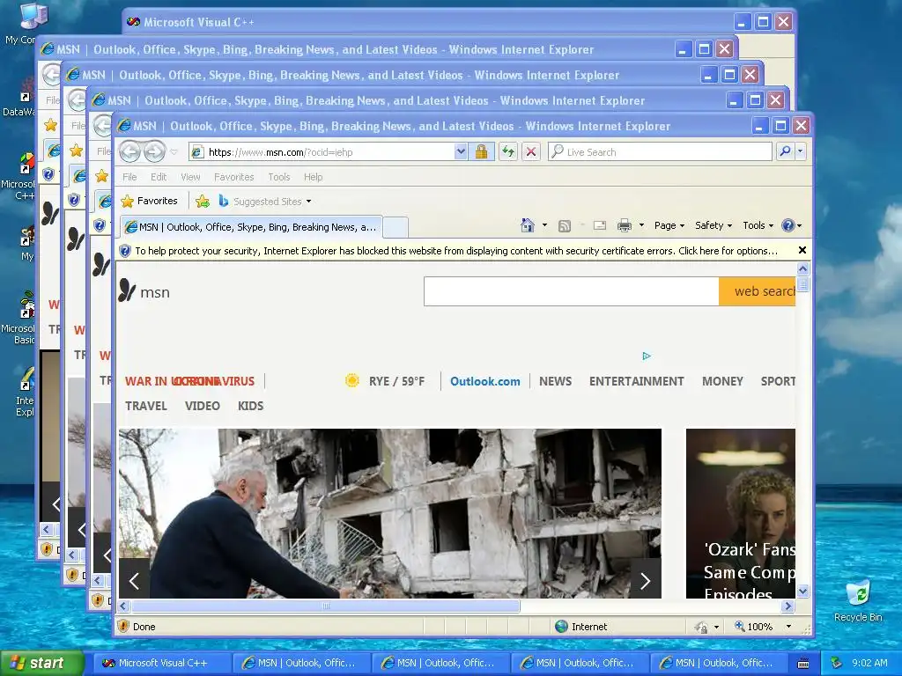The image size is (902, 676).
Task: Click the horizontal scrollbar thumb
Action: click(x=326, y=606)
